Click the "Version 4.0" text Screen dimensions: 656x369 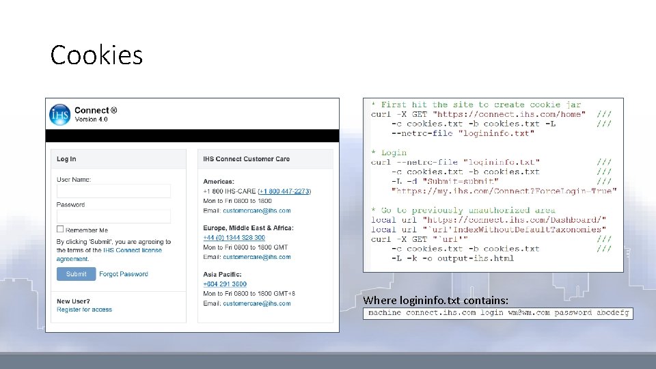click(x=91, y=120)
